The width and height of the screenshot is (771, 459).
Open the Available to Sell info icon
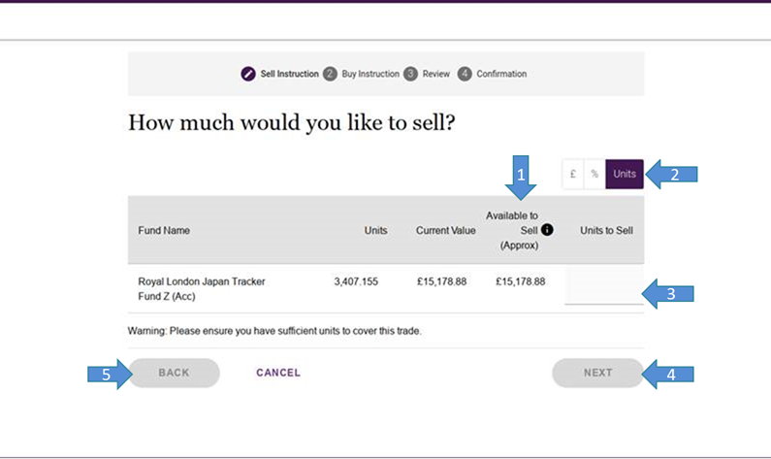(547, 230)
